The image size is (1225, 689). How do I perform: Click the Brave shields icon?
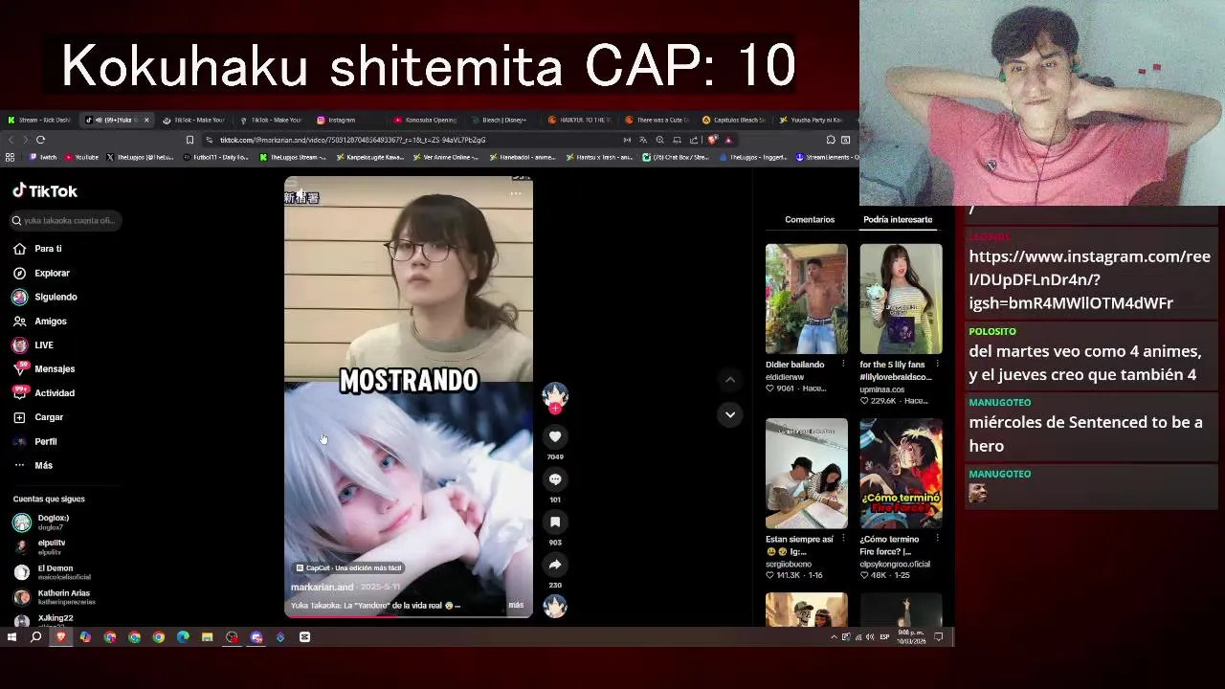point(712,140)
